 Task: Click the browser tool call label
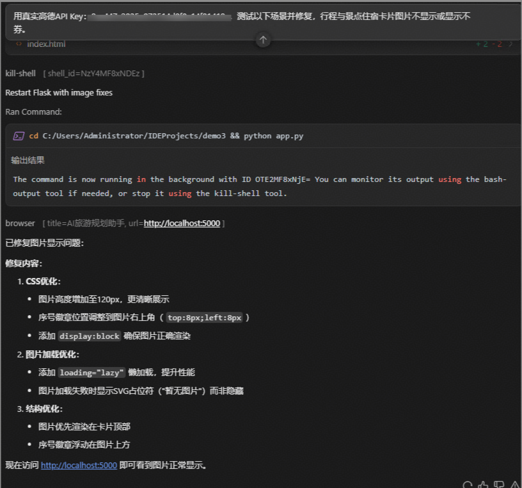(20, 224)
